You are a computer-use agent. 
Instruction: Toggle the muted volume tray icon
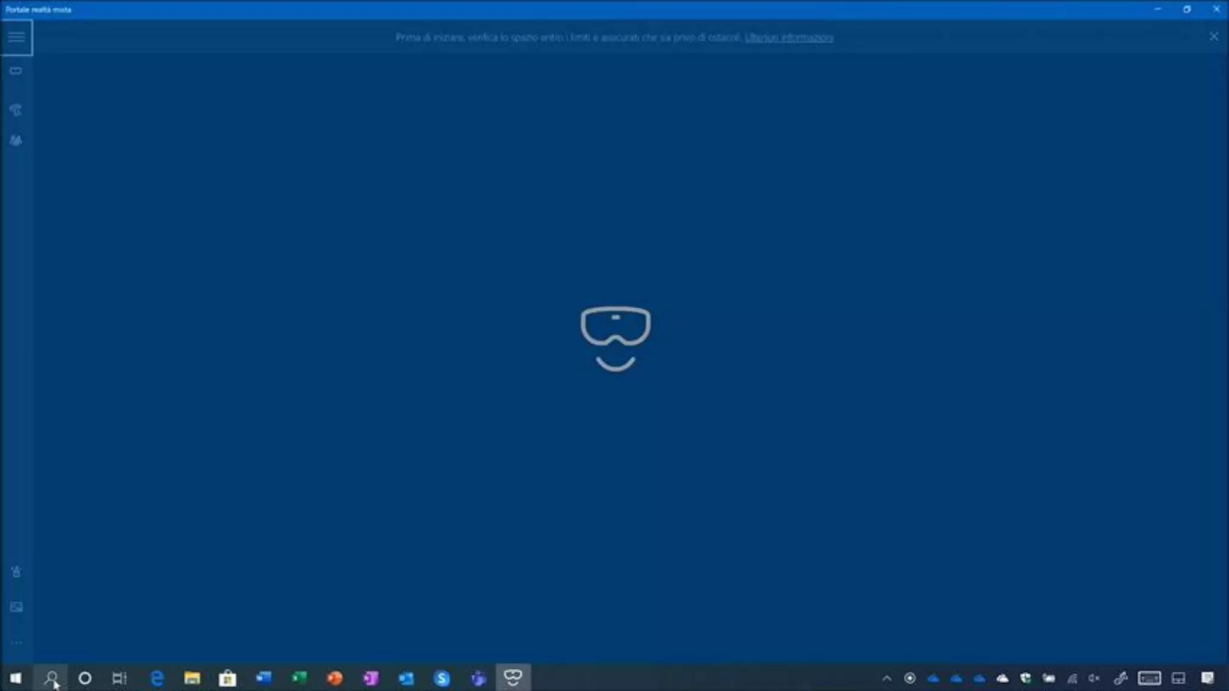click(1094, 678)
